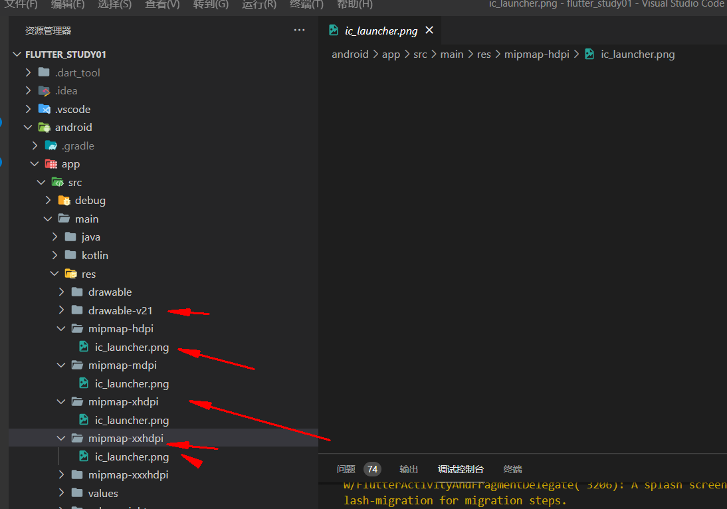Switch to the 输出 panel tab
Viewport: 727px width, 509px height.
tap(409, 469)
